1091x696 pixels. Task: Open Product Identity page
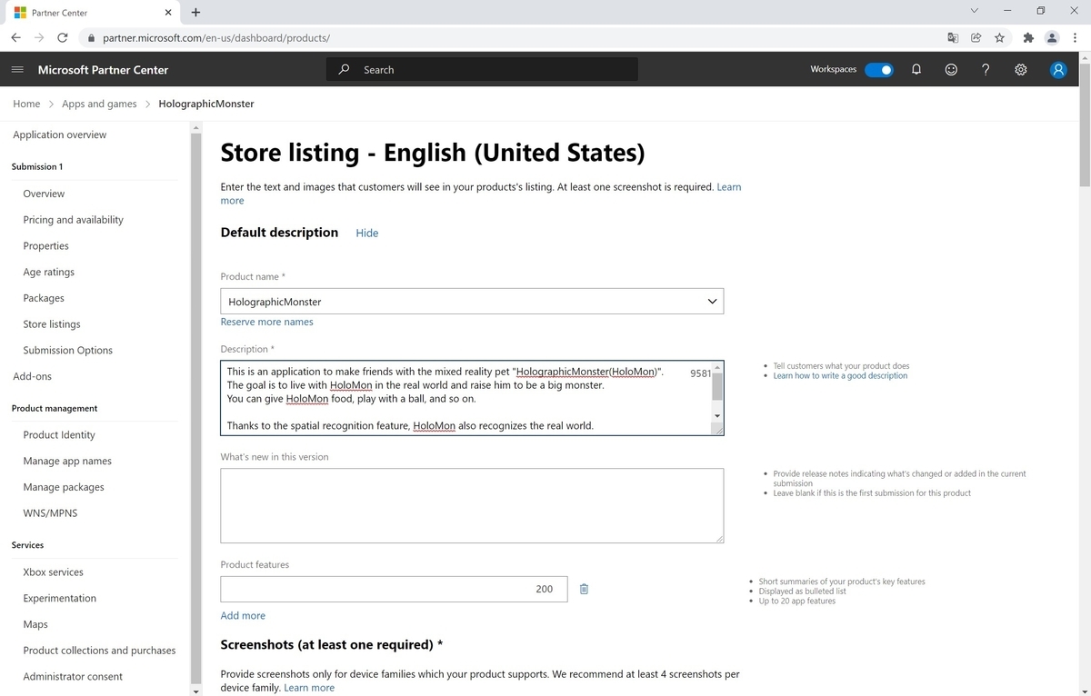coord(59,434)
